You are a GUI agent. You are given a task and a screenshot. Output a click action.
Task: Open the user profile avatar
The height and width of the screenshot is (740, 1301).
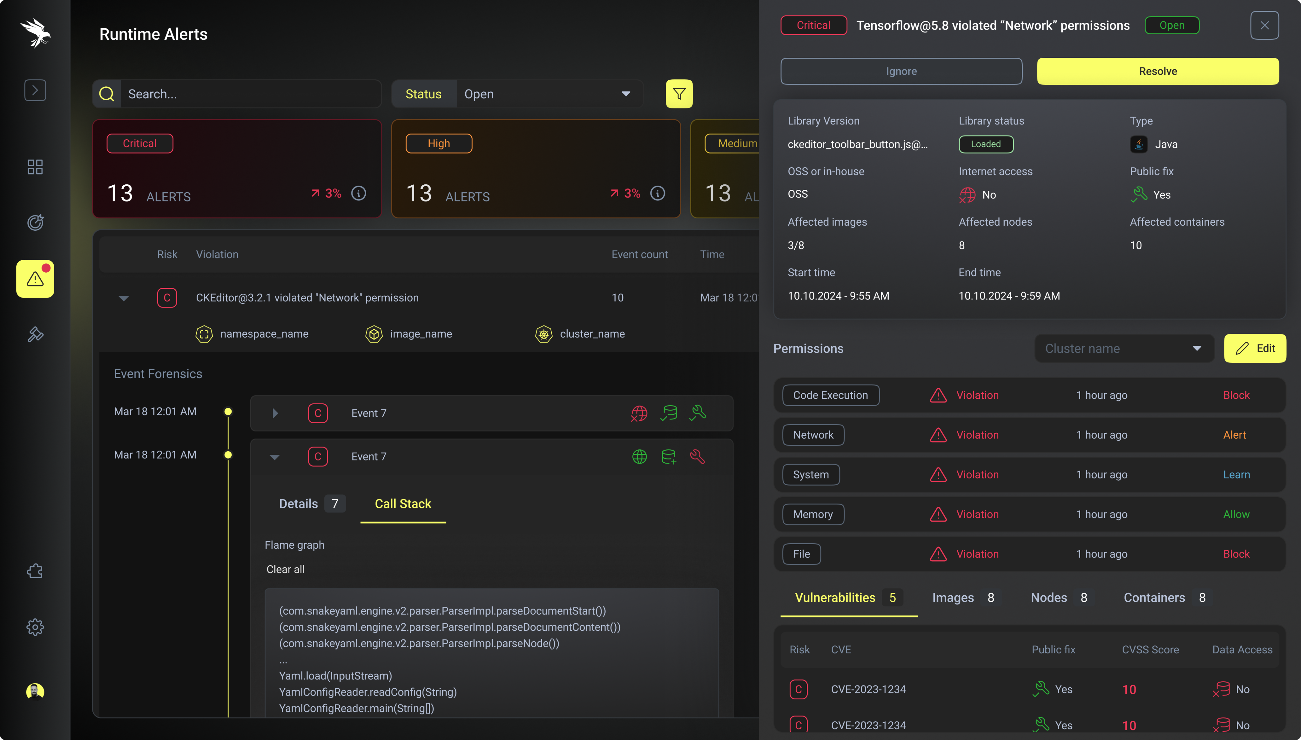35,691
